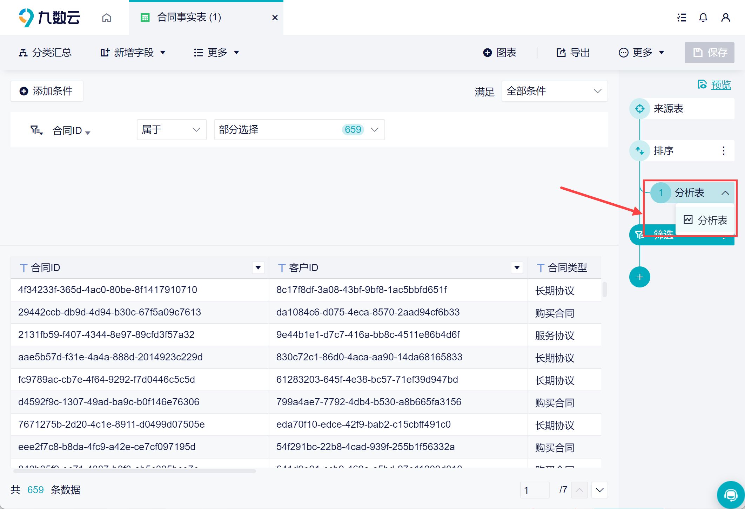Screen dimensions: 745x509
Task: Expand the 属于 operator dropdown
Action: click(x=172, y=130)
